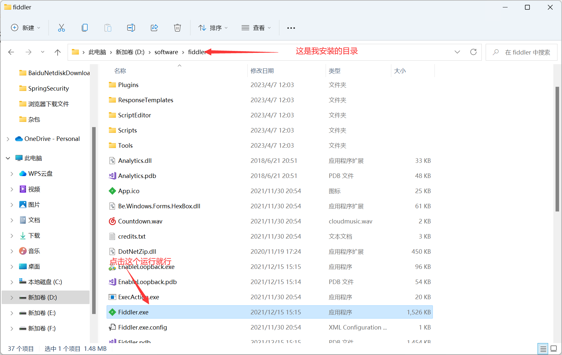
Task: Click the Analytics.pdb Visual Studio icon
Action: click(x=112, y=176)
